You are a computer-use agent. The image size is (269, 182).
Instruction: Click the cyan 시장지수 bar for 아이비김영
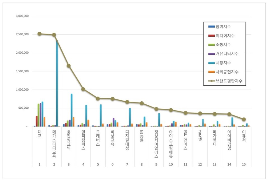tap(232, 122)
